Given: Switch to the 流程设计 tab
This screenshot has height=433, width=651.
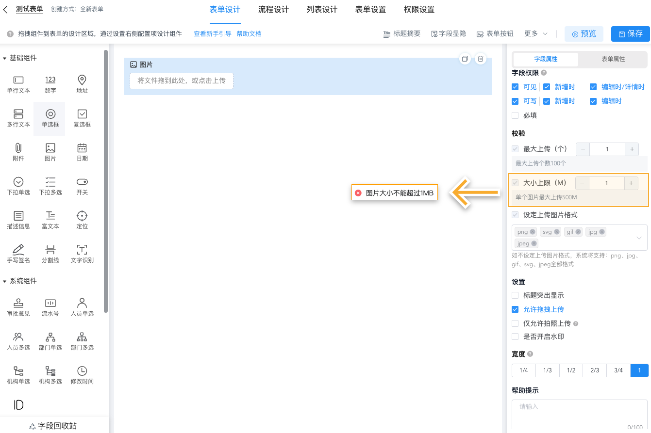Looking at the screenshot, I should [x=273, y=9].
